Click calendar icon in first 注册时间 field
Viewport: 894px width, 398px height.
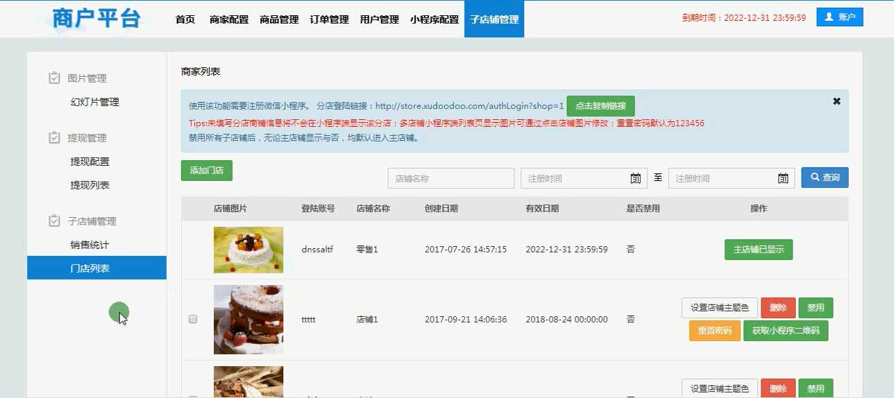pos(635,178)
